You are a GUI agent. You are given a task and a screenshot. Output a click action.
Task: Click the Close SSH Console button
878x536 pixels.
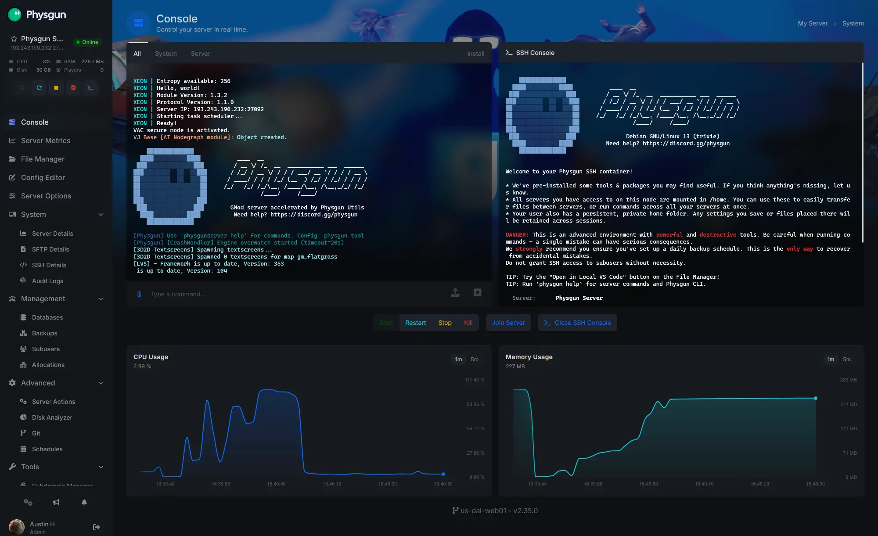pyautogui.click(x=578, y=323)
